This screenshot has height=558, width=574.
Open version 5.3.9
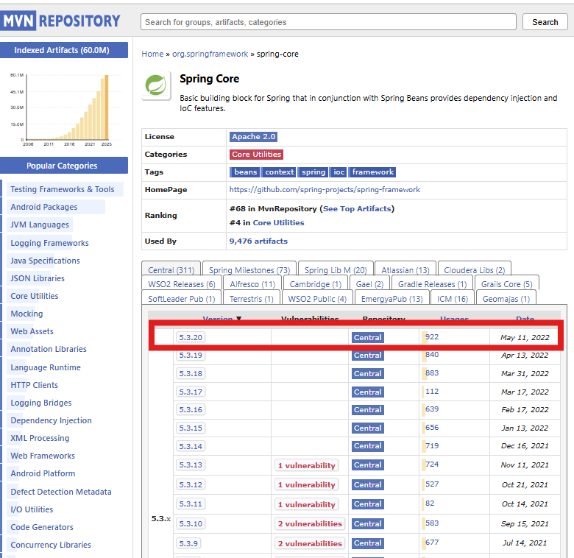[x=188, y=543]
